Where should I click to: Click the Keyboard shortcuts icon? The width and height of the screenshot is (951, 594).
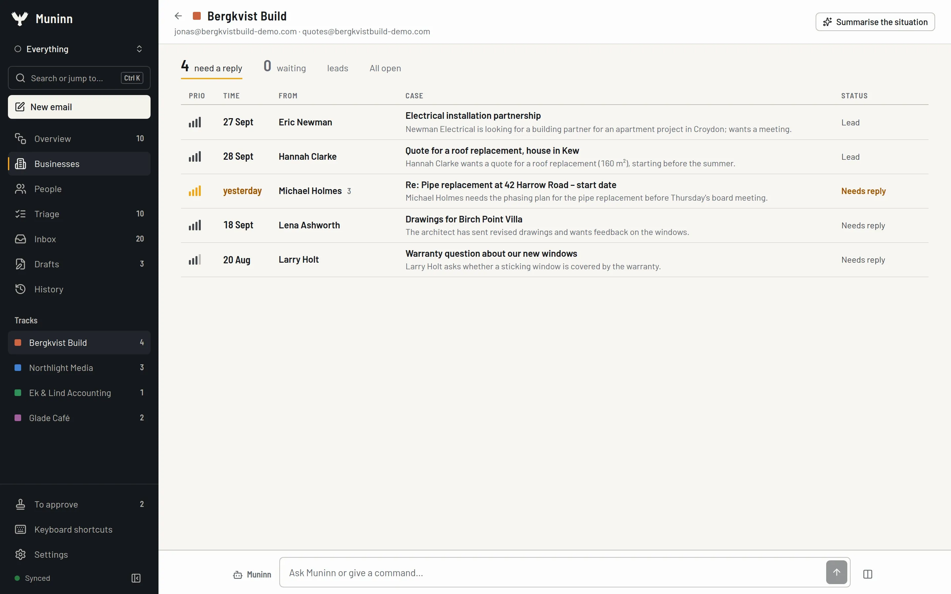20,530
